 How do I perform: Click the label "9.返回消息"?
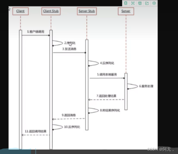[69, 115]
